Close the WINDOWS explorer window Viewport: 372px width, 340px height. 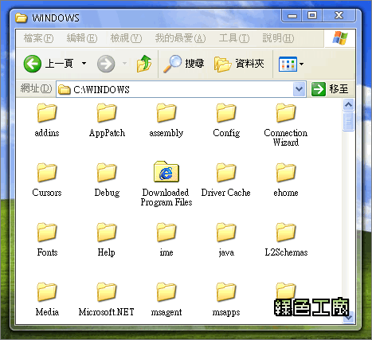pyautogui.click(x=339, y=15)
